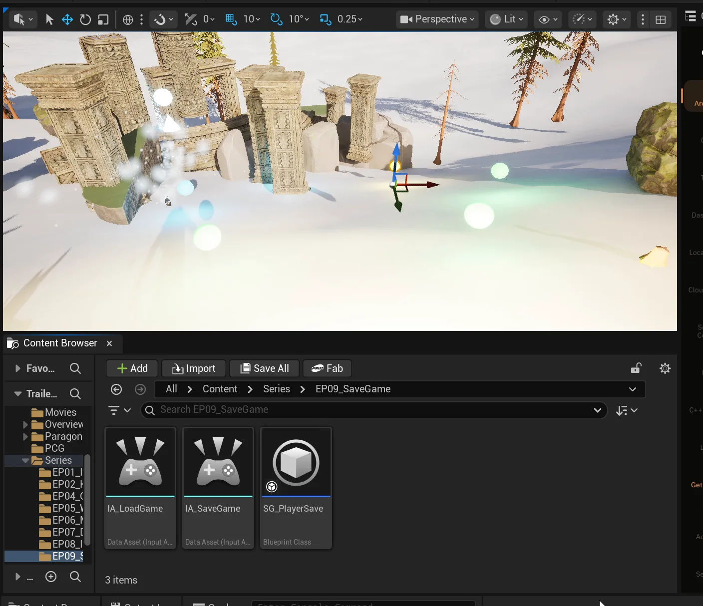The image size is (703, 606).
Task: Select the SG_PlayerSave Blueprint Class asset
Action: (x=296, y=488)
